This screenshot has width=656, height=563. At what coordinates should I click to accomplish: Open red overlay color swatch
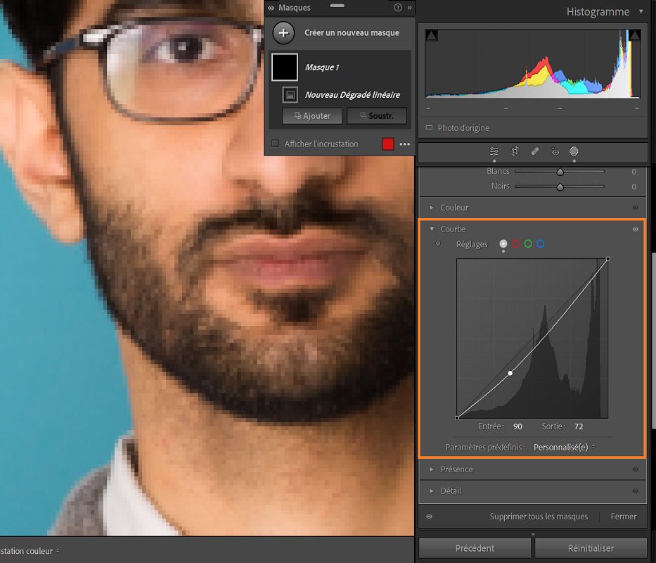pos(388,144)
